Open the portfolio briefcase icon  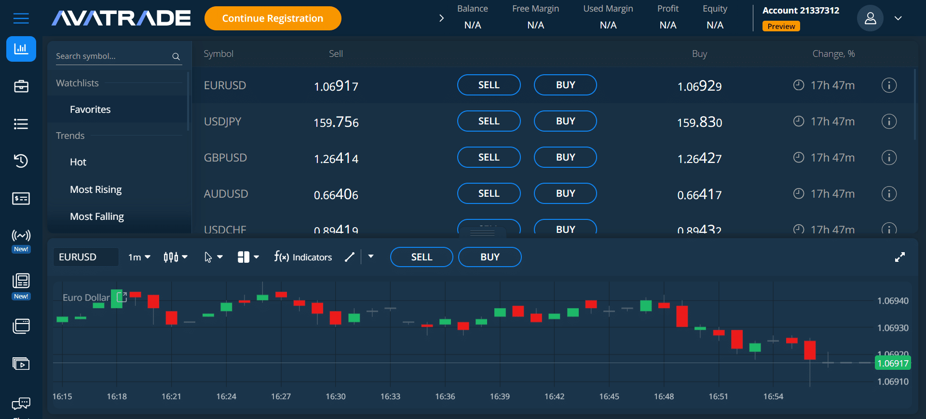point(21,86)
